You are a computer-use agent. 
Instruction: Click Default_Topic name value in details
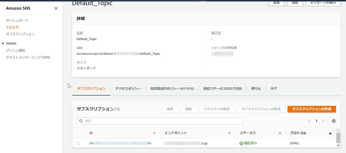pyautogui.click(x=86, y=39)
